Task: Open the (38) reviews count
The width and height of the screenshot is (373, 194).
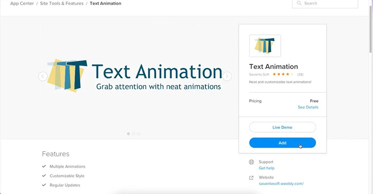Action: tap(300, 74)
